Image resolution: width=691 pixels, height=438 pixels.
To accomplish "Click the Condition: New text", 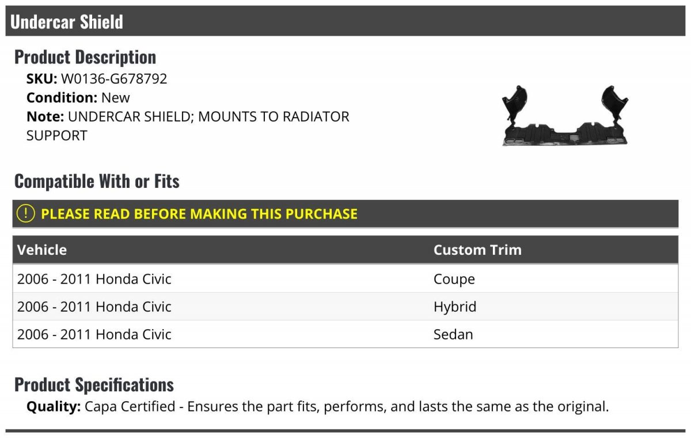I will click(78, 97).
